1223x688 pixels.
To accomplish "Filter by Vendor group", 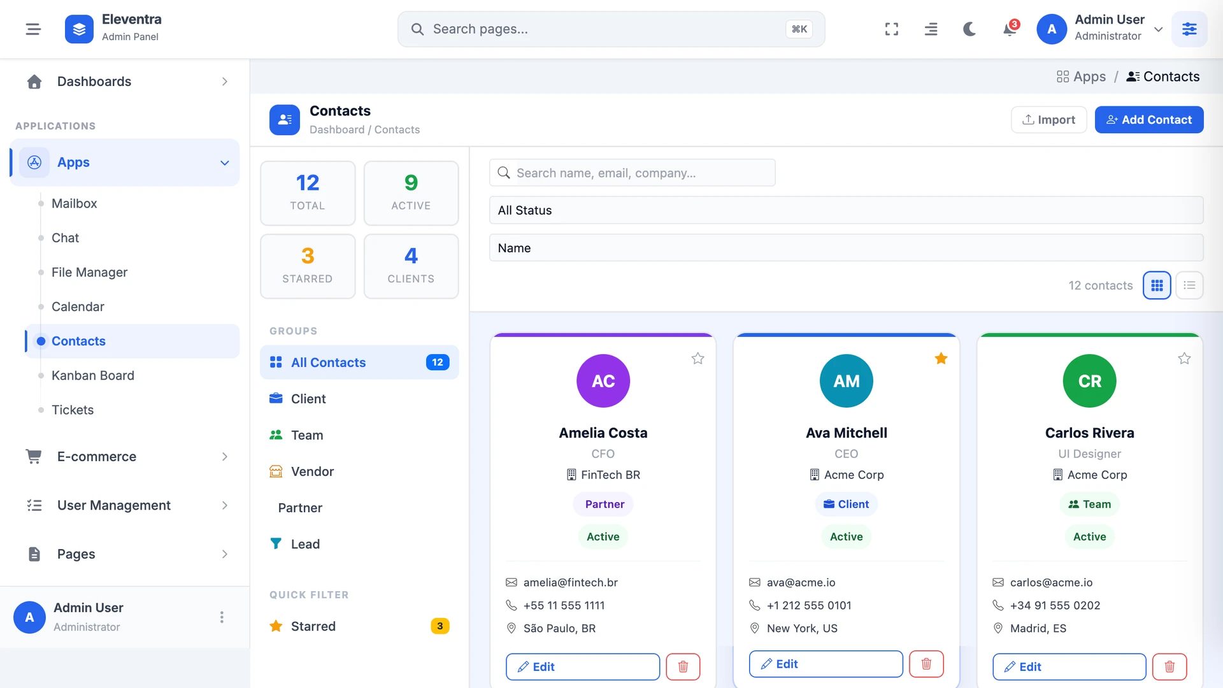I will tap(359, 471).
